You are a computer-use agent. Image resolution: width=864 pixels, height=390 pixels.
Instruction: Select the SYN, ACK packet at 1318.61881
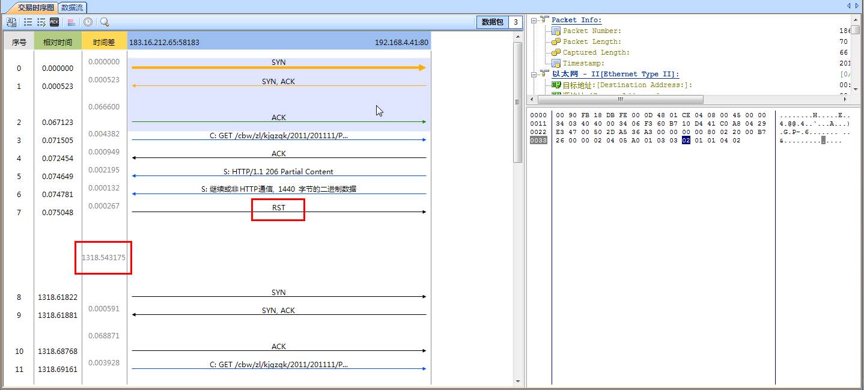point(279,314)
